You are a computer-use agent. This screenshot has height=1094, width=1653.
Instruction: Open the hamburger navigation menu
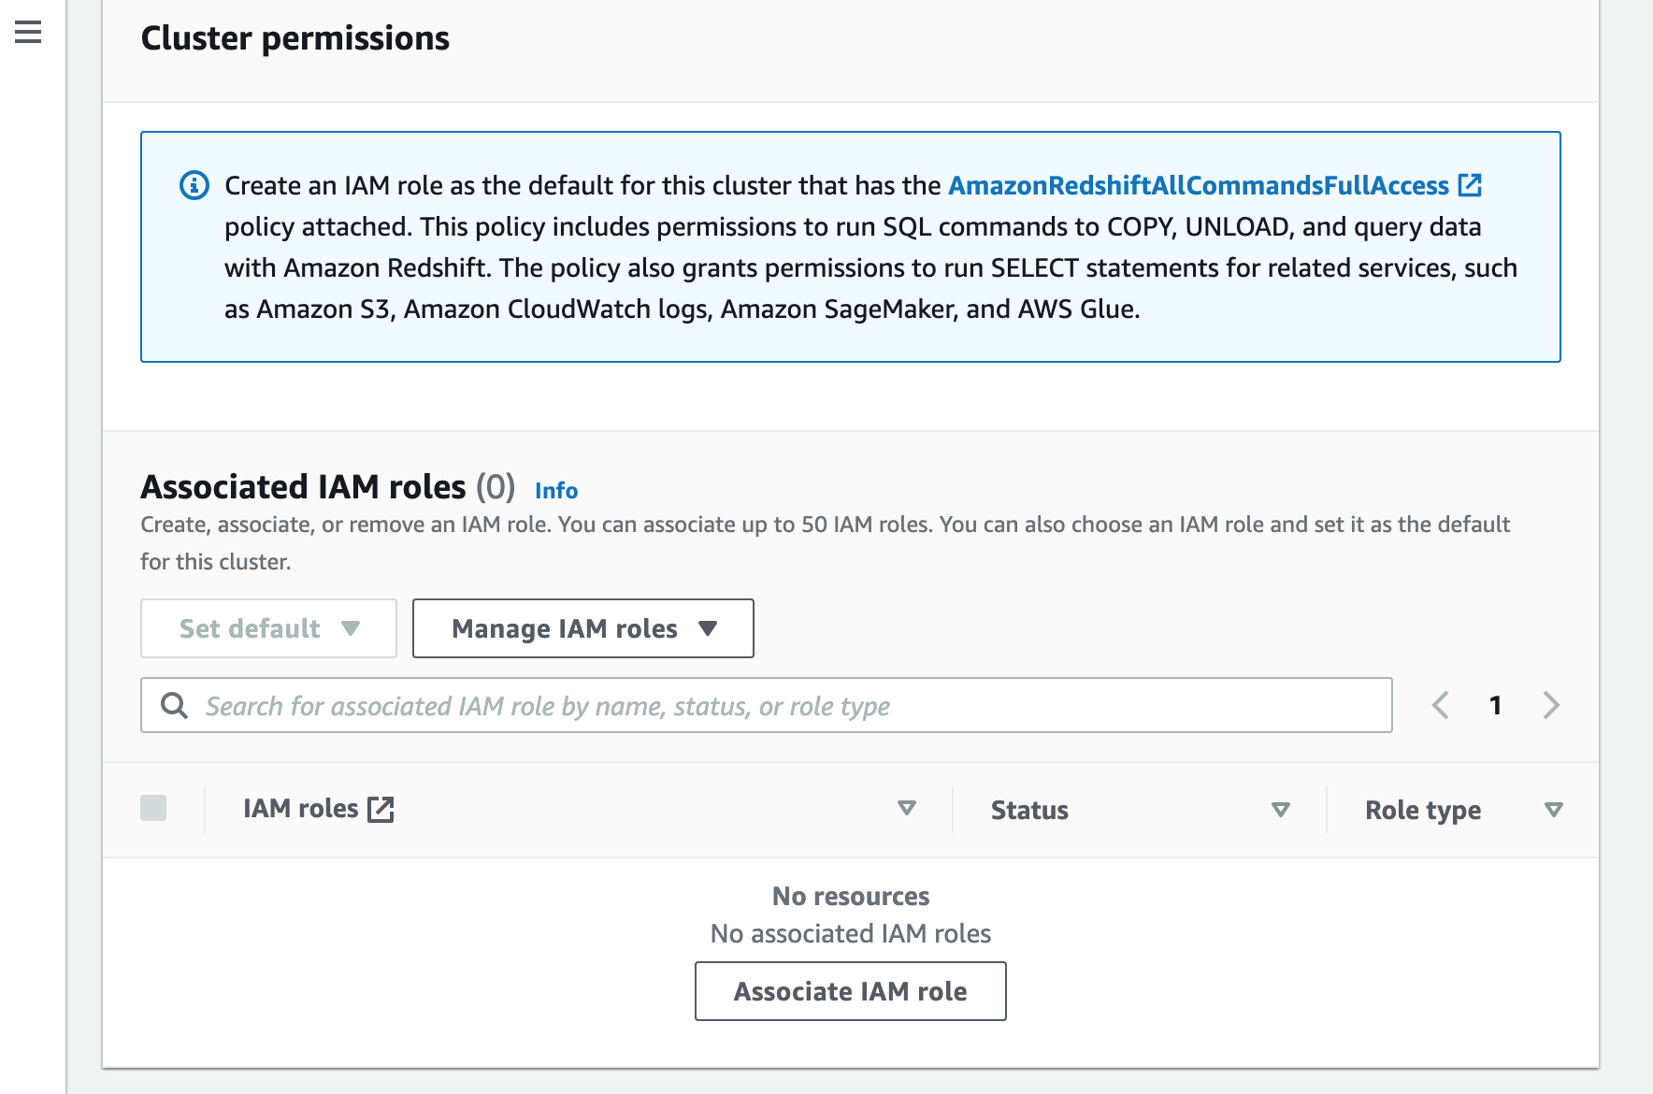pyautogui.click(x=28, y=32)
